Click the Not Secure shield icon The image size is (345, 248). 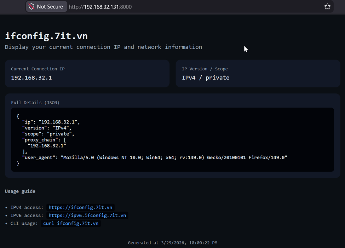click(x=31, y=6)
